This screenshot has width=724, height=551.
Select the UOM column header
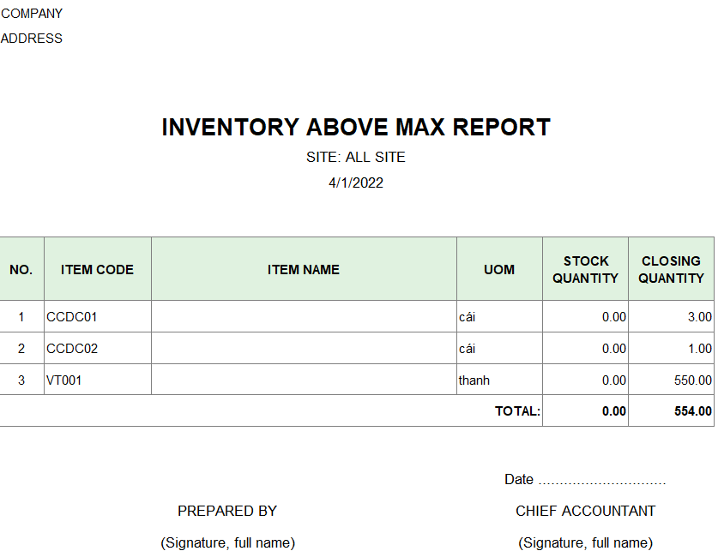(x=499, y=270)
